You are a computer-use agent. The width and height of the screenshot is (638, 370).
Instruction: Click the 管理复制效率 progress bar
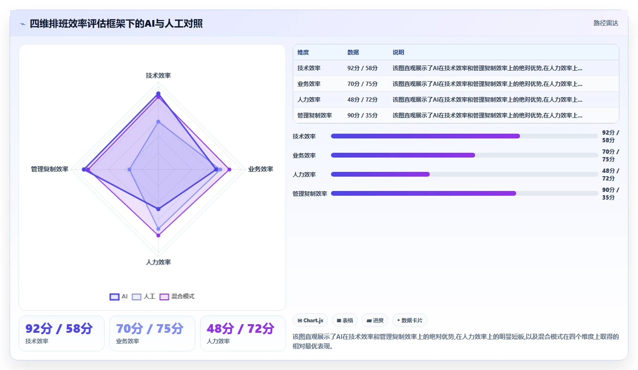[464, 193]
